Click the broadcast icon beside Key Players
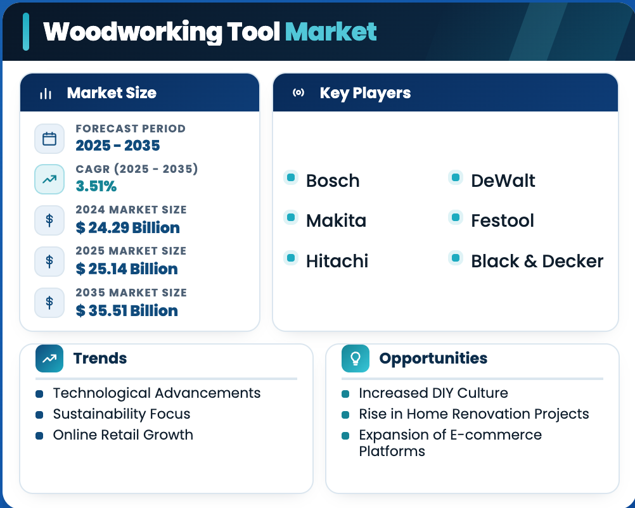Screen dimensions: 635x508 pyautogui.click(x=298, y=92)
